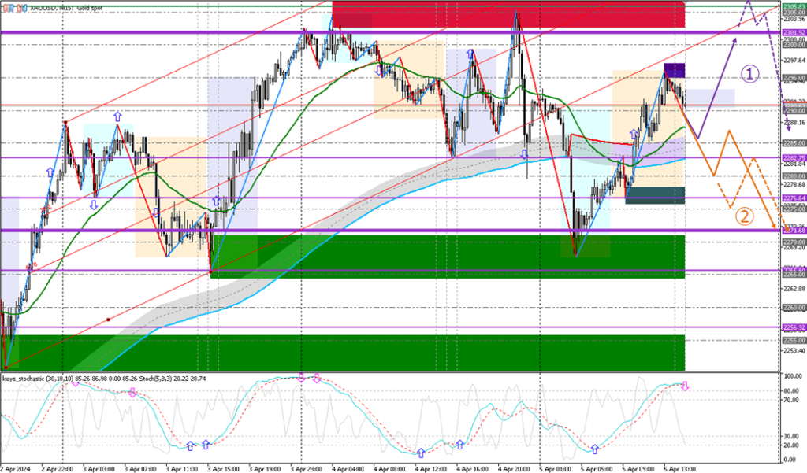Screen dimensions: 807x473
Task: Select the purple 2301.92 level label
Action: 793,32
